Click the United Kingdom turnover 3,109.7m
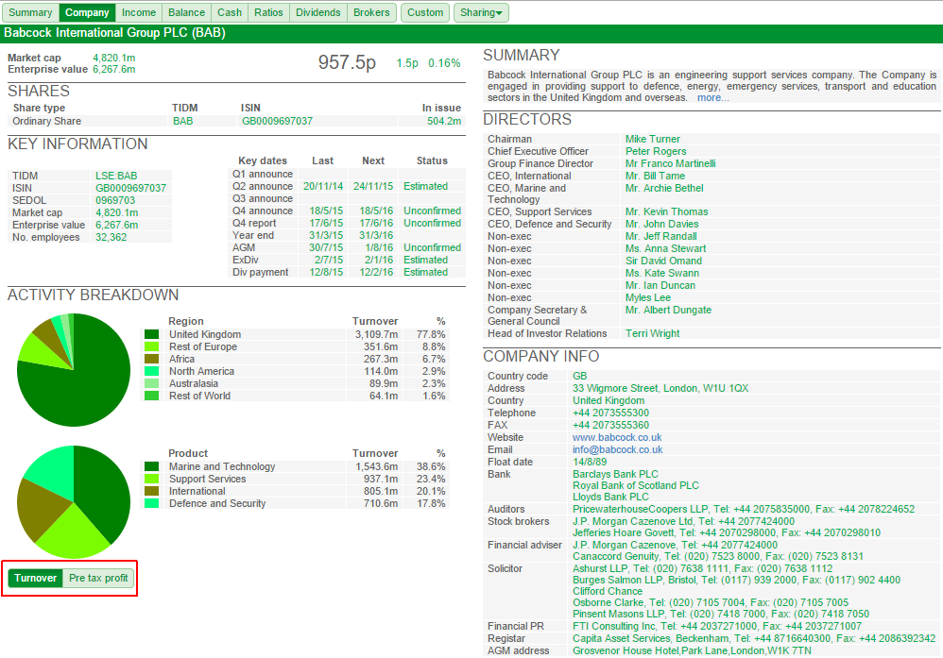Viewport: 943px width, 658px height. pyautogui.click(x=376, y=335)
